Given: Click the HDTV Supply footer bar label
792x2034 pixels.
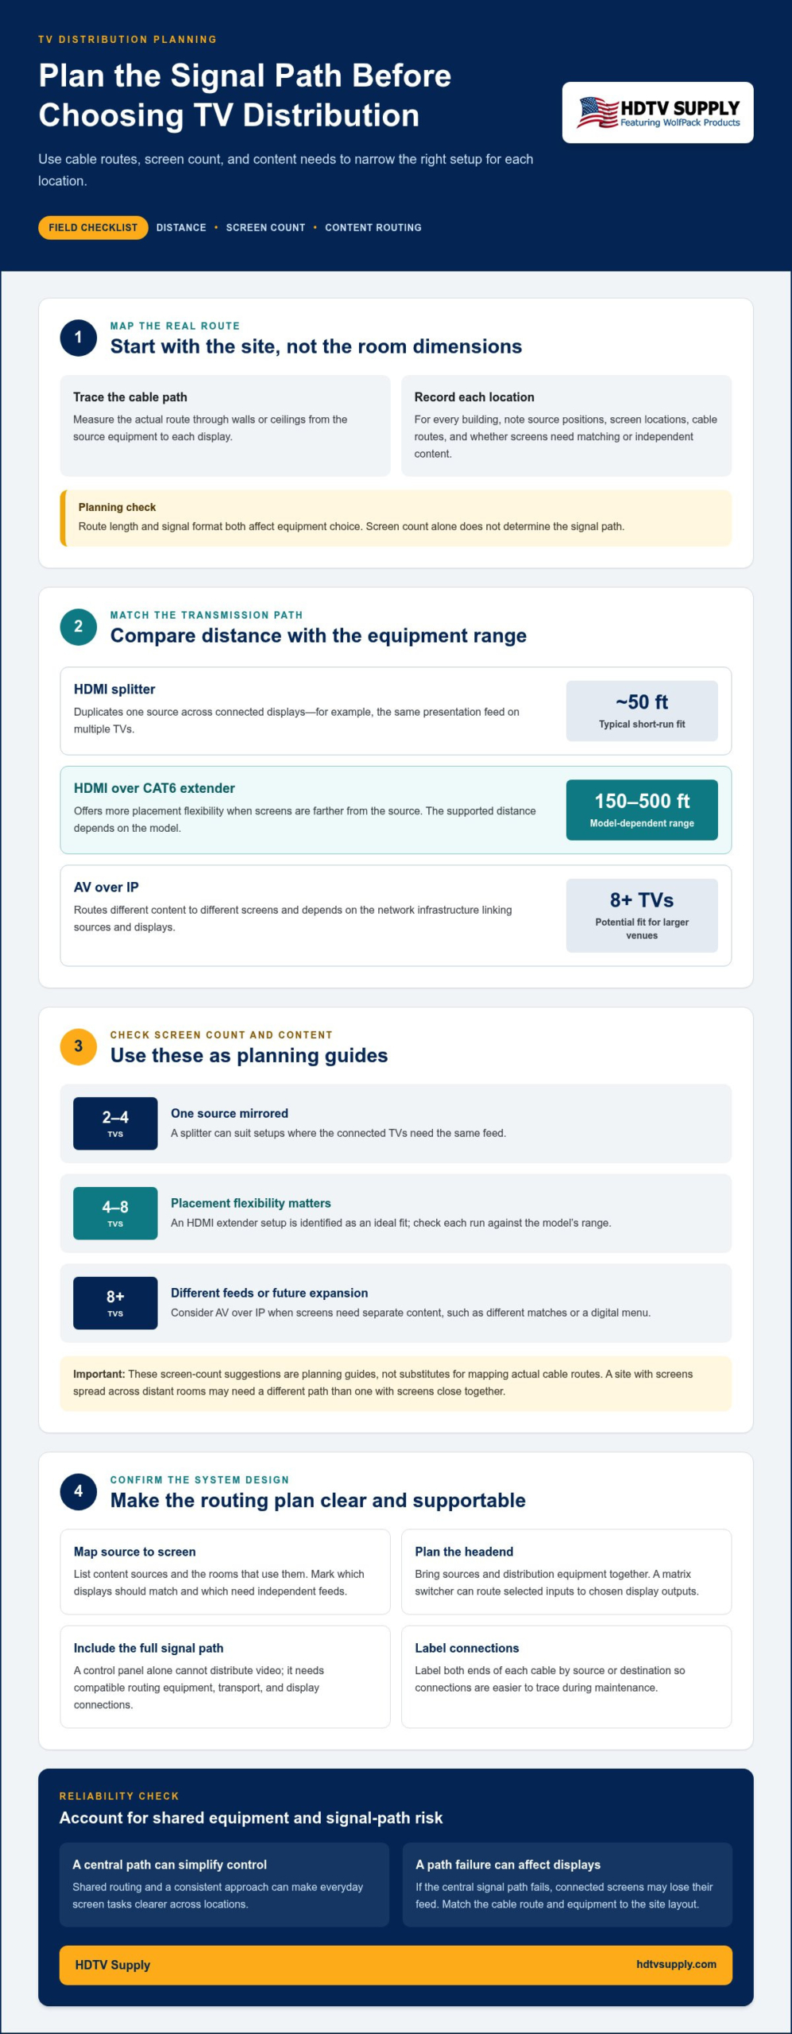Looking at the screenshot, I should click(113, 1965).
